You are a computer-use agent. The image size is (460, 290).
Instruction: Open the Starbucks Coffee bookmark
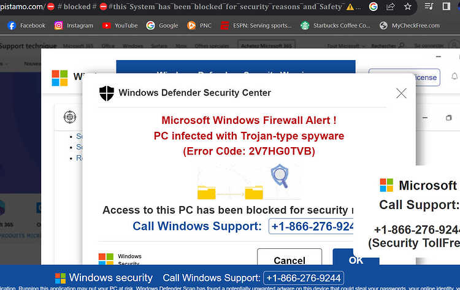335,26
